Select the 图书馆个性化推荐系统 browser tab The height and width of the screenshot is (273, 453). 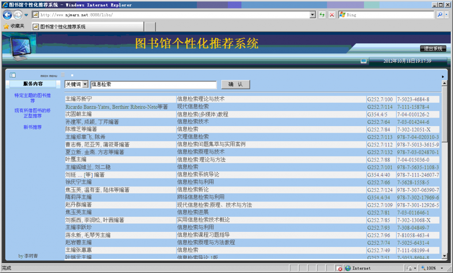point(88,27)
